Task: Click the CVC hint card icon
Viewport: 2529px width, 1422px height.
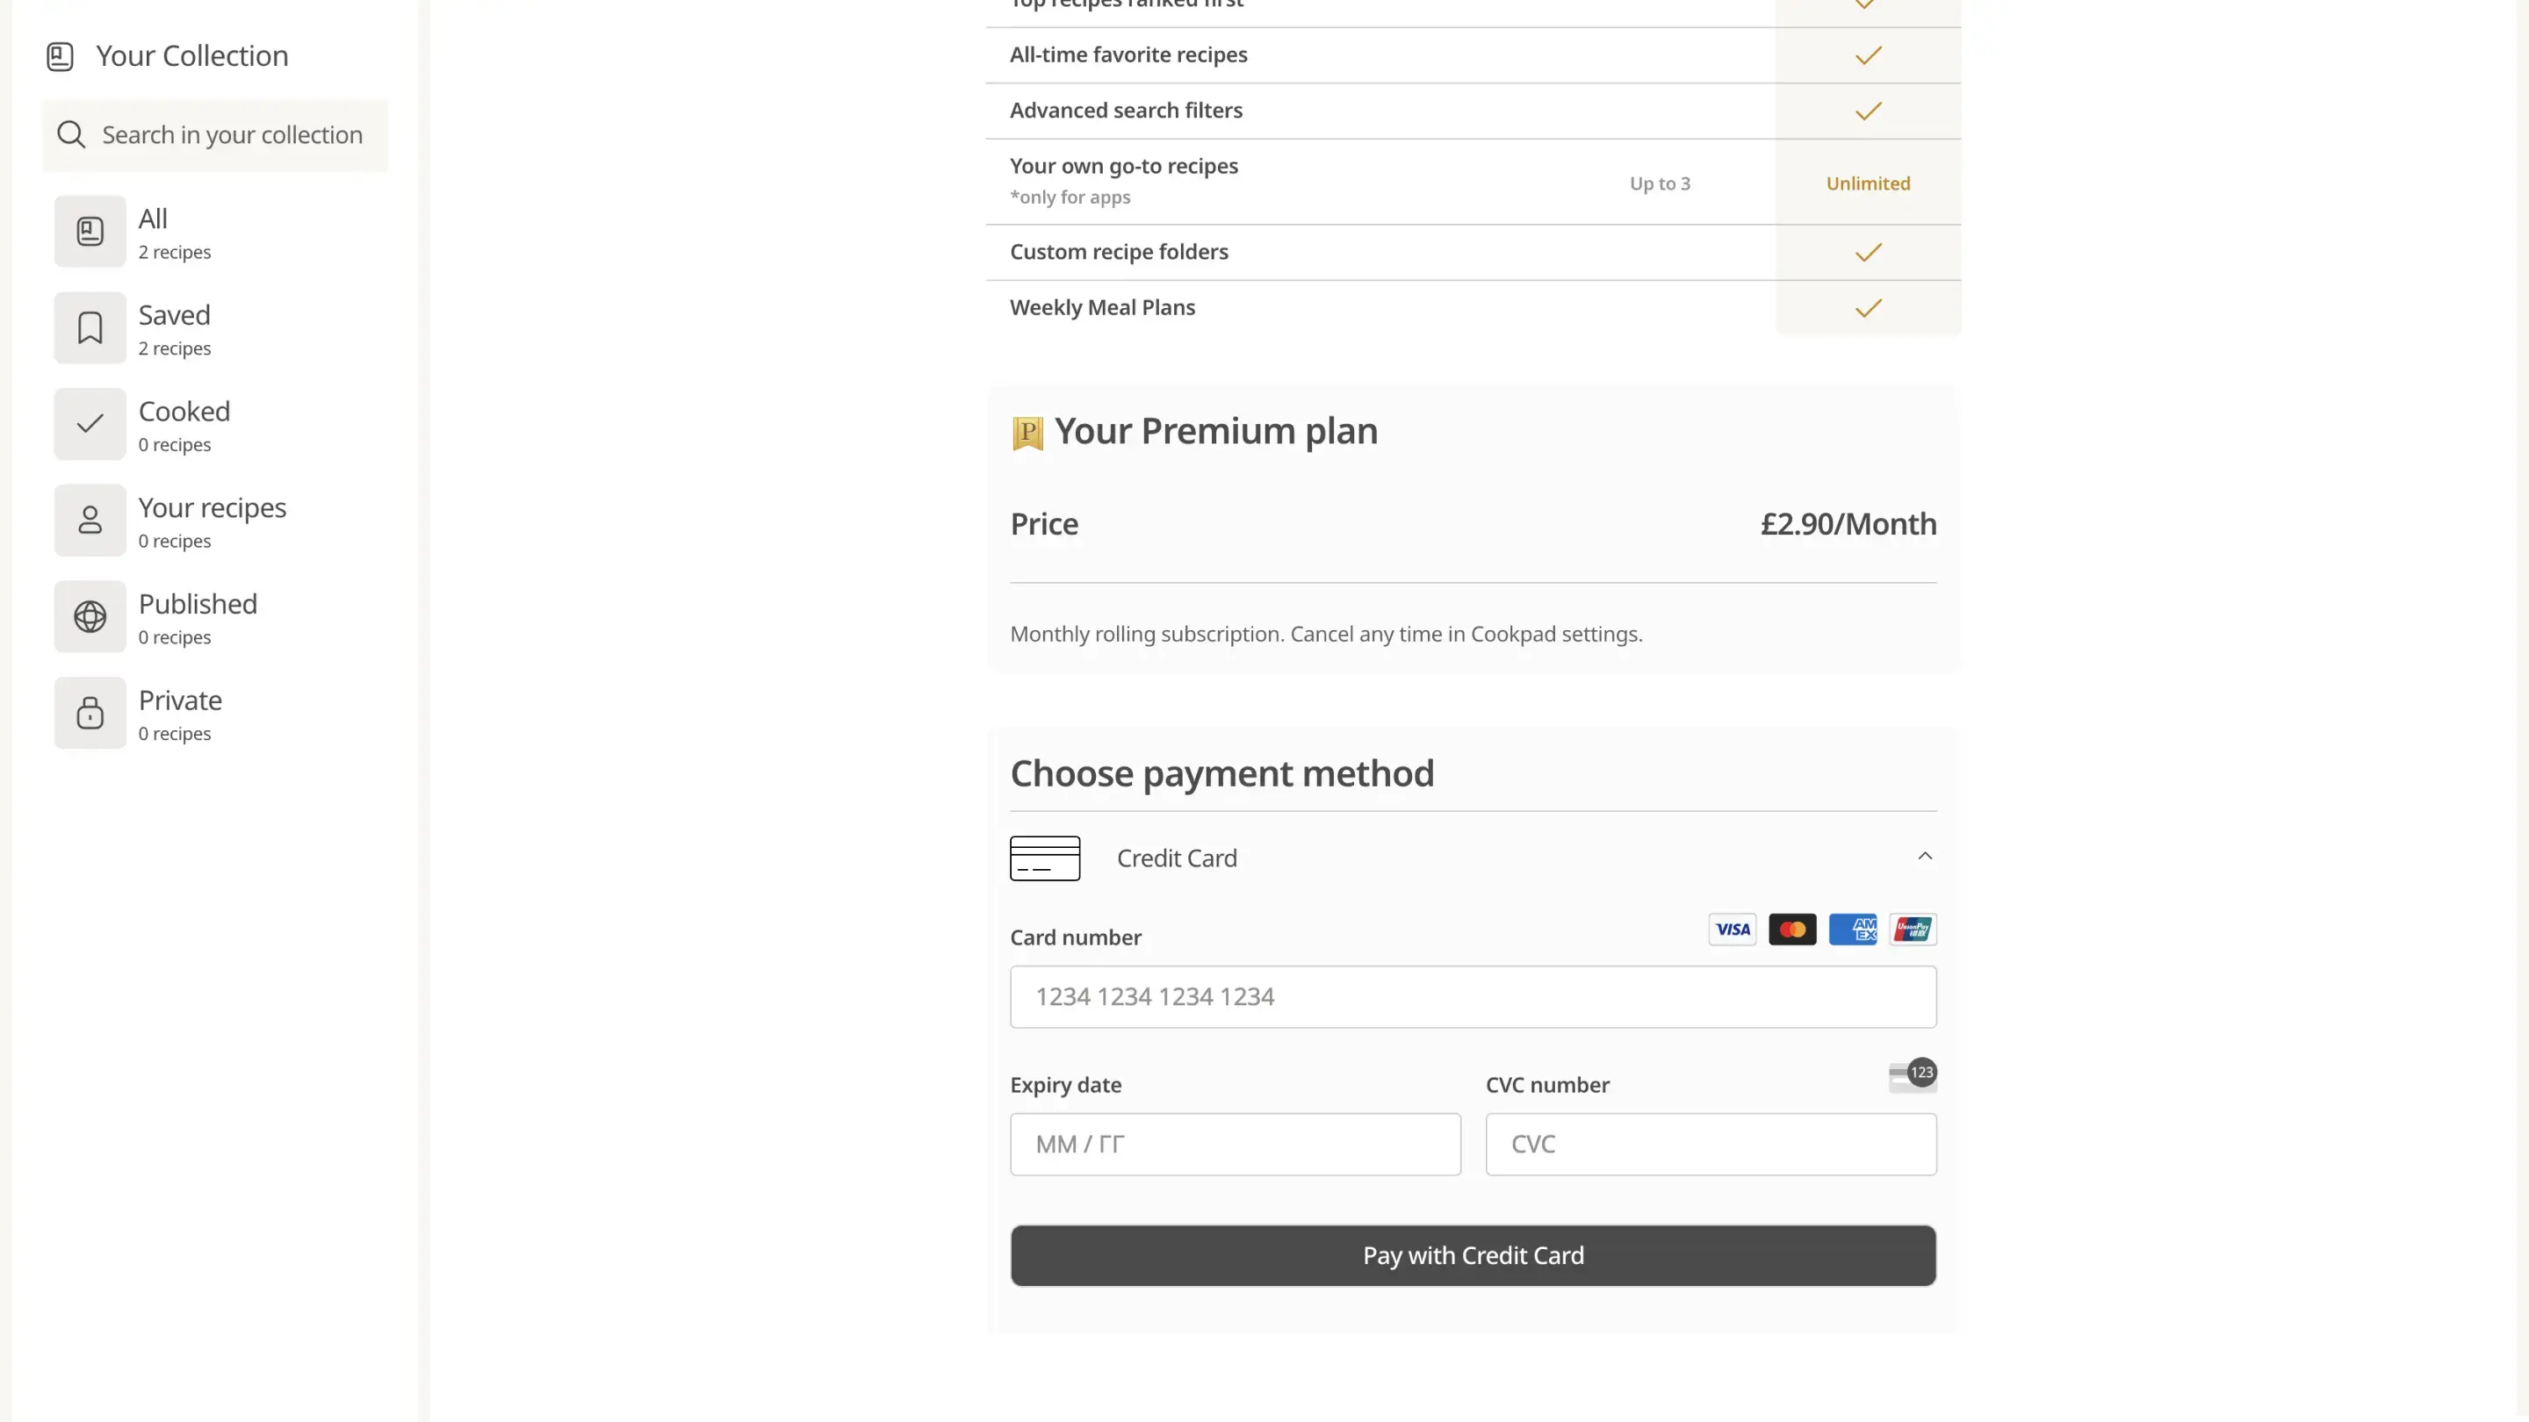Action: click(1912, 1075)
